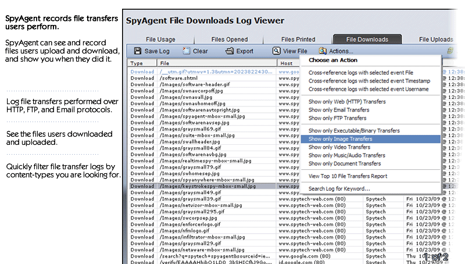Sort by the File column header
The image size is (465, 264).
pos(217,63)
